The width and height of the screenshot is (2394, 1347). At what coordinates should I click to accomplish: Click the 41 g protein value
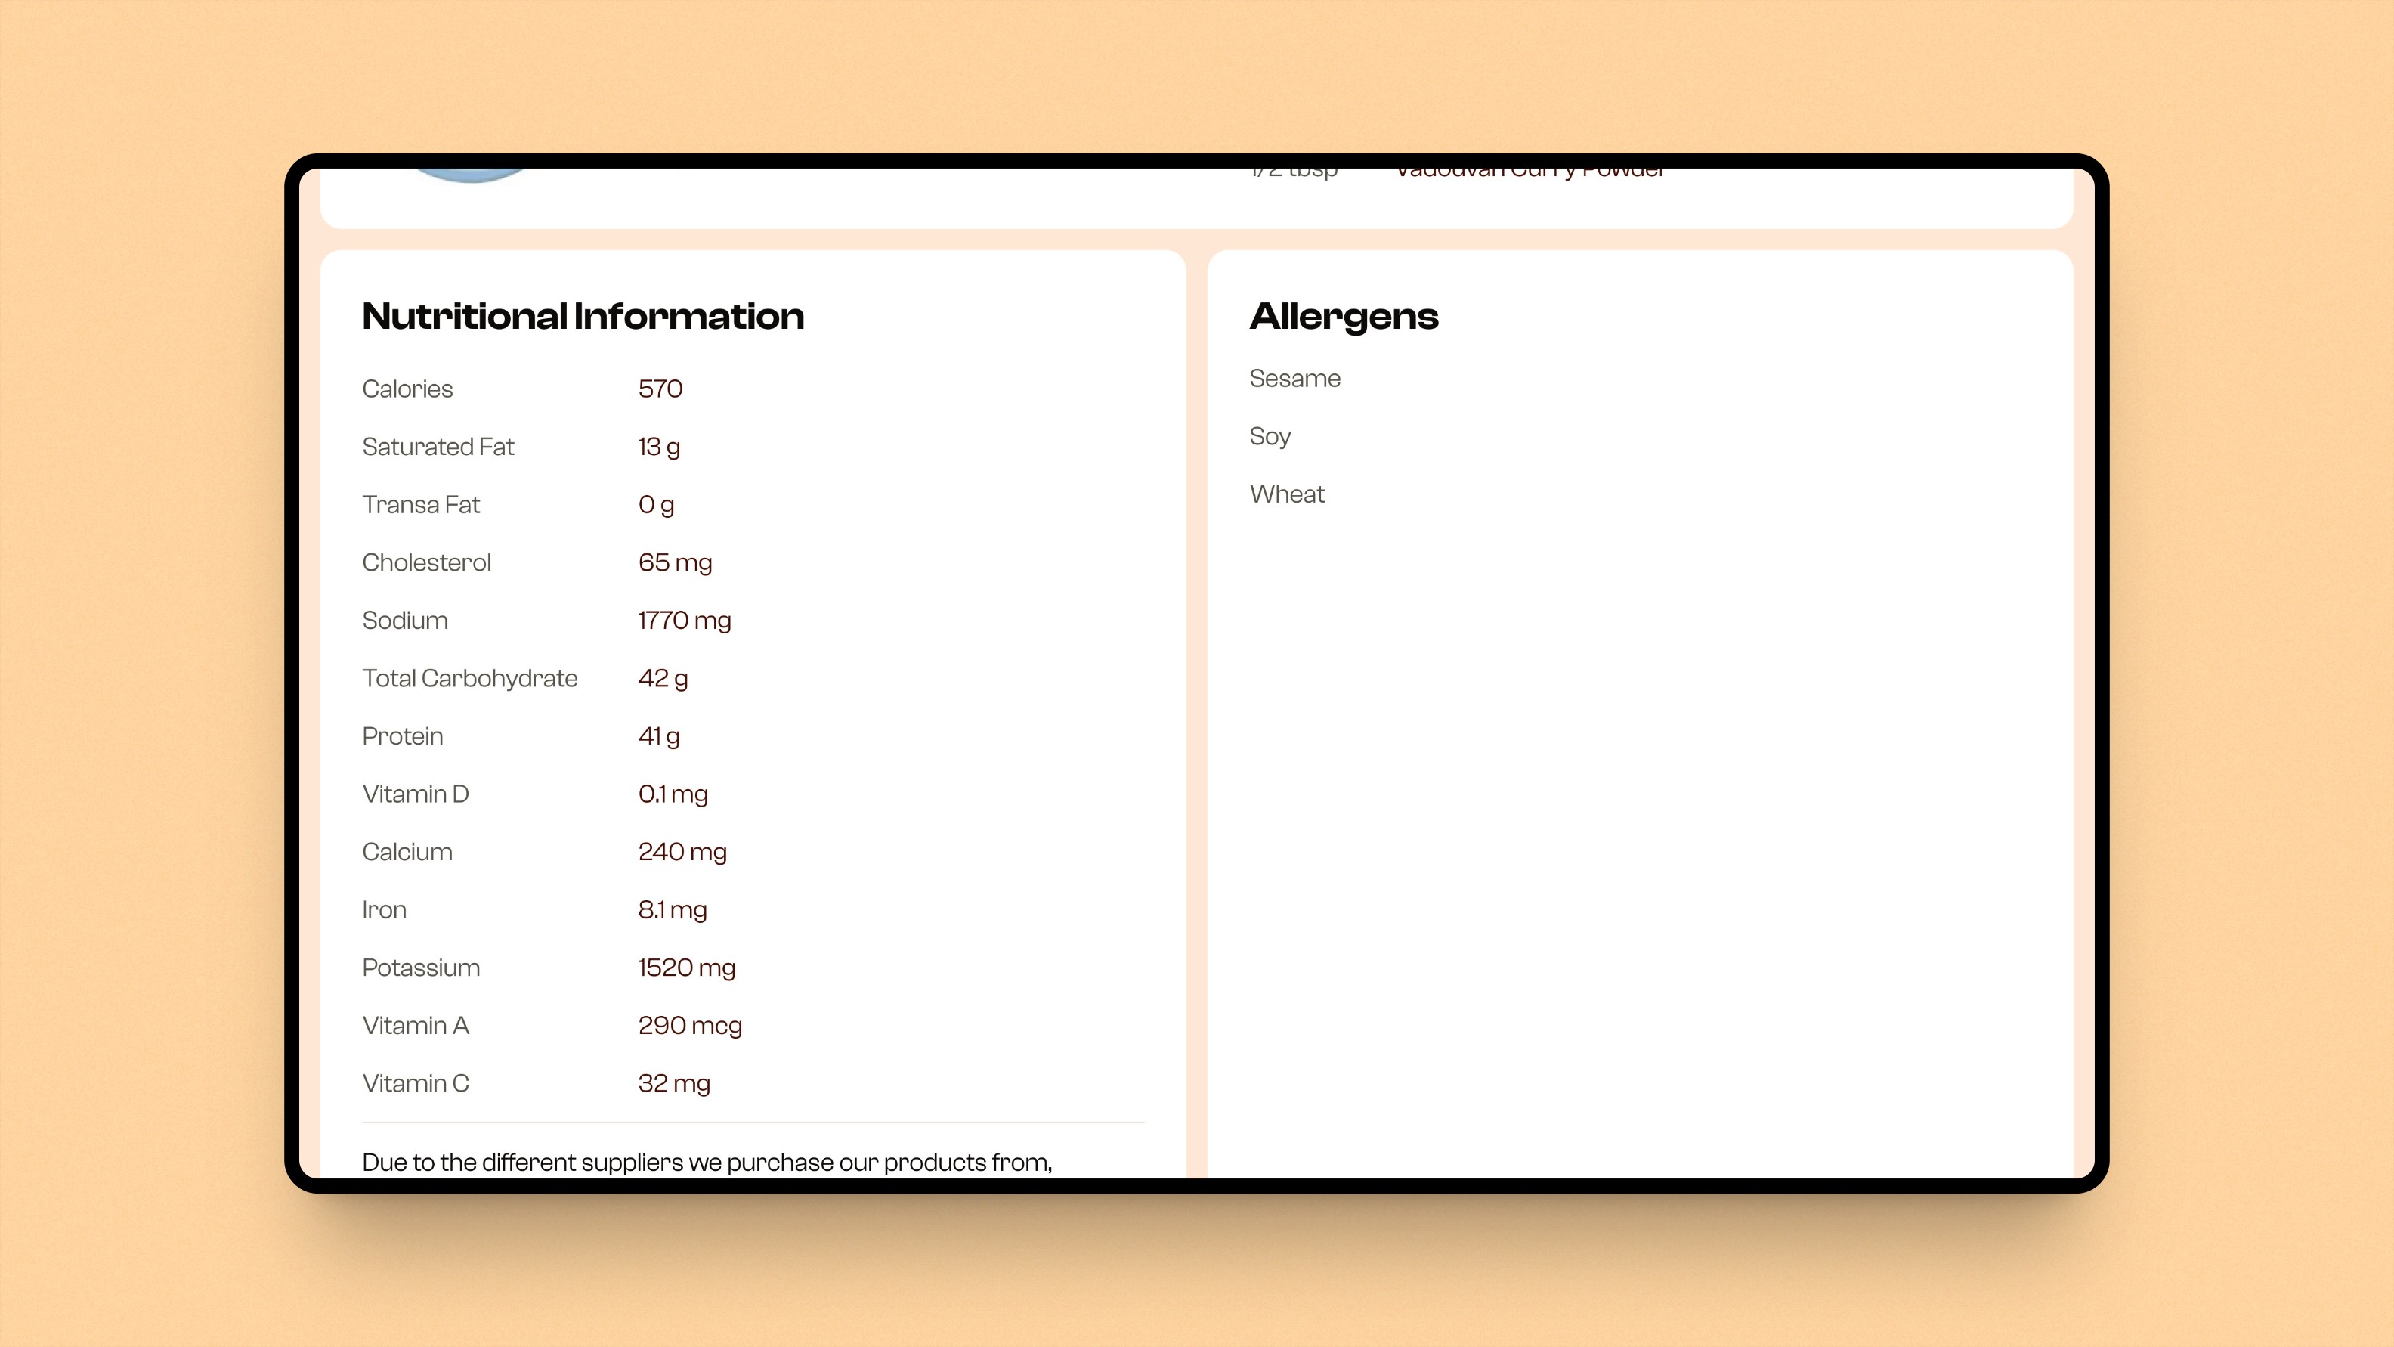click(x=658, y=736)
